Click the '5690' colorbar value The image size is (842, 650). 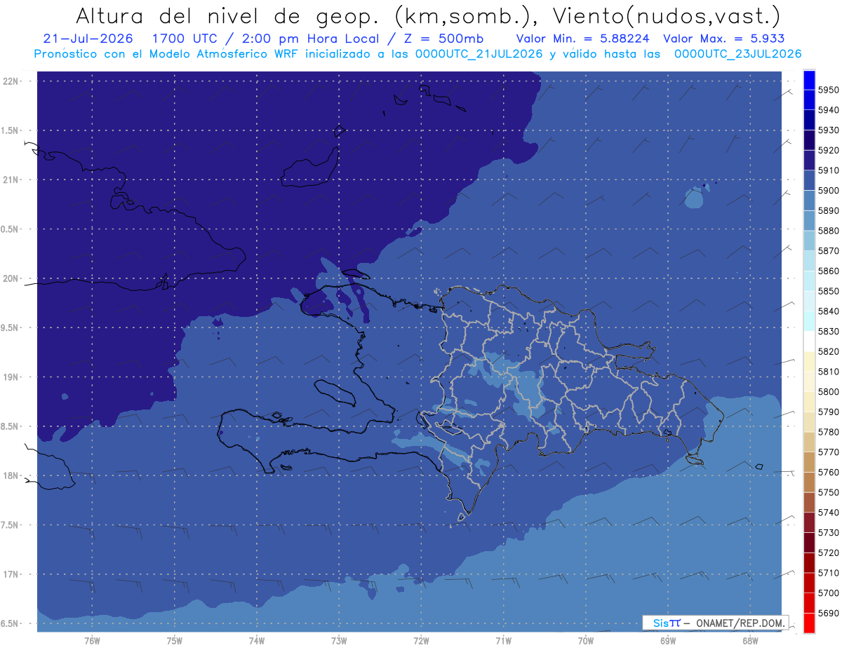[829, 613]
